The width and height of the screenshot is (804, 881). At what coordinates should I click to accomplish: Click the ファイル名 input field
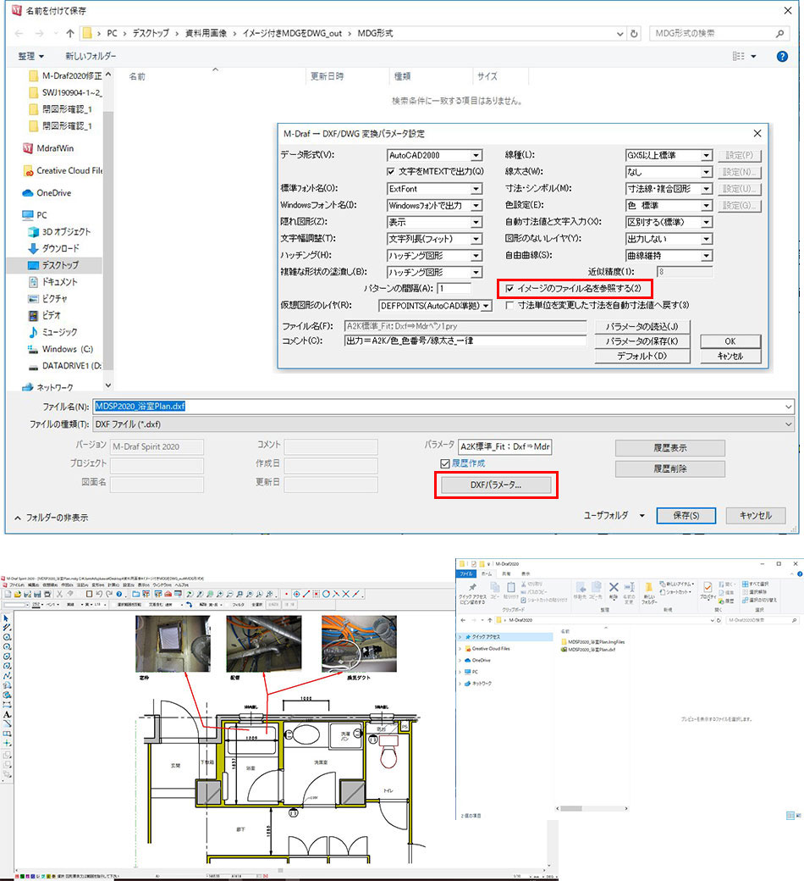[x=440, y=407]
